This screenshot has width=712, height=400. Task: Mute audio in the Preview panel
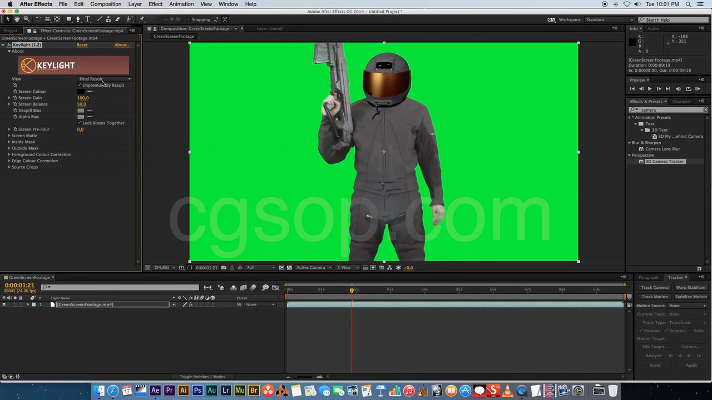tap(678, 89)
